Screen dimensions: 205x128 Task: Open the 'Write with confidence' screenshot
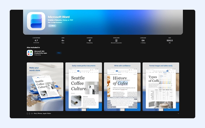(x=122, y=87)
